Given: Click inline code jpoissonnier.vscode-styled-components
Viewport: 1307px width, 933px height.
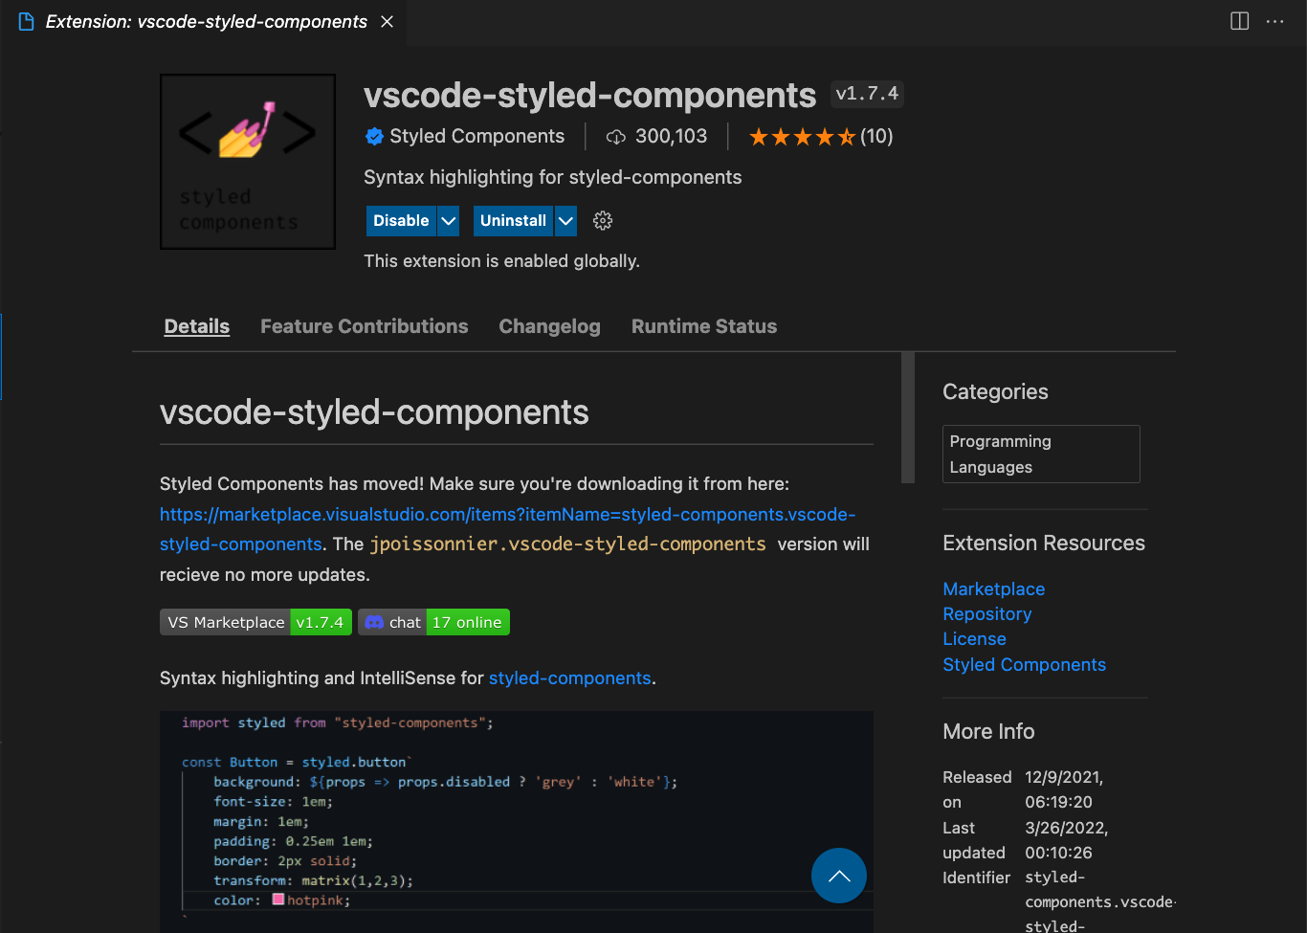Looking at the screenshot, I should pos(568,544).
